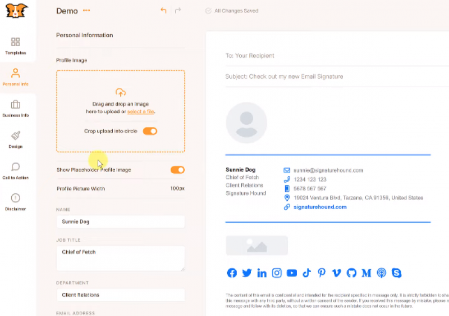The image size is (449, 316).
Task: Open the Templates tab in sidebar
Action: pos(16,46)
